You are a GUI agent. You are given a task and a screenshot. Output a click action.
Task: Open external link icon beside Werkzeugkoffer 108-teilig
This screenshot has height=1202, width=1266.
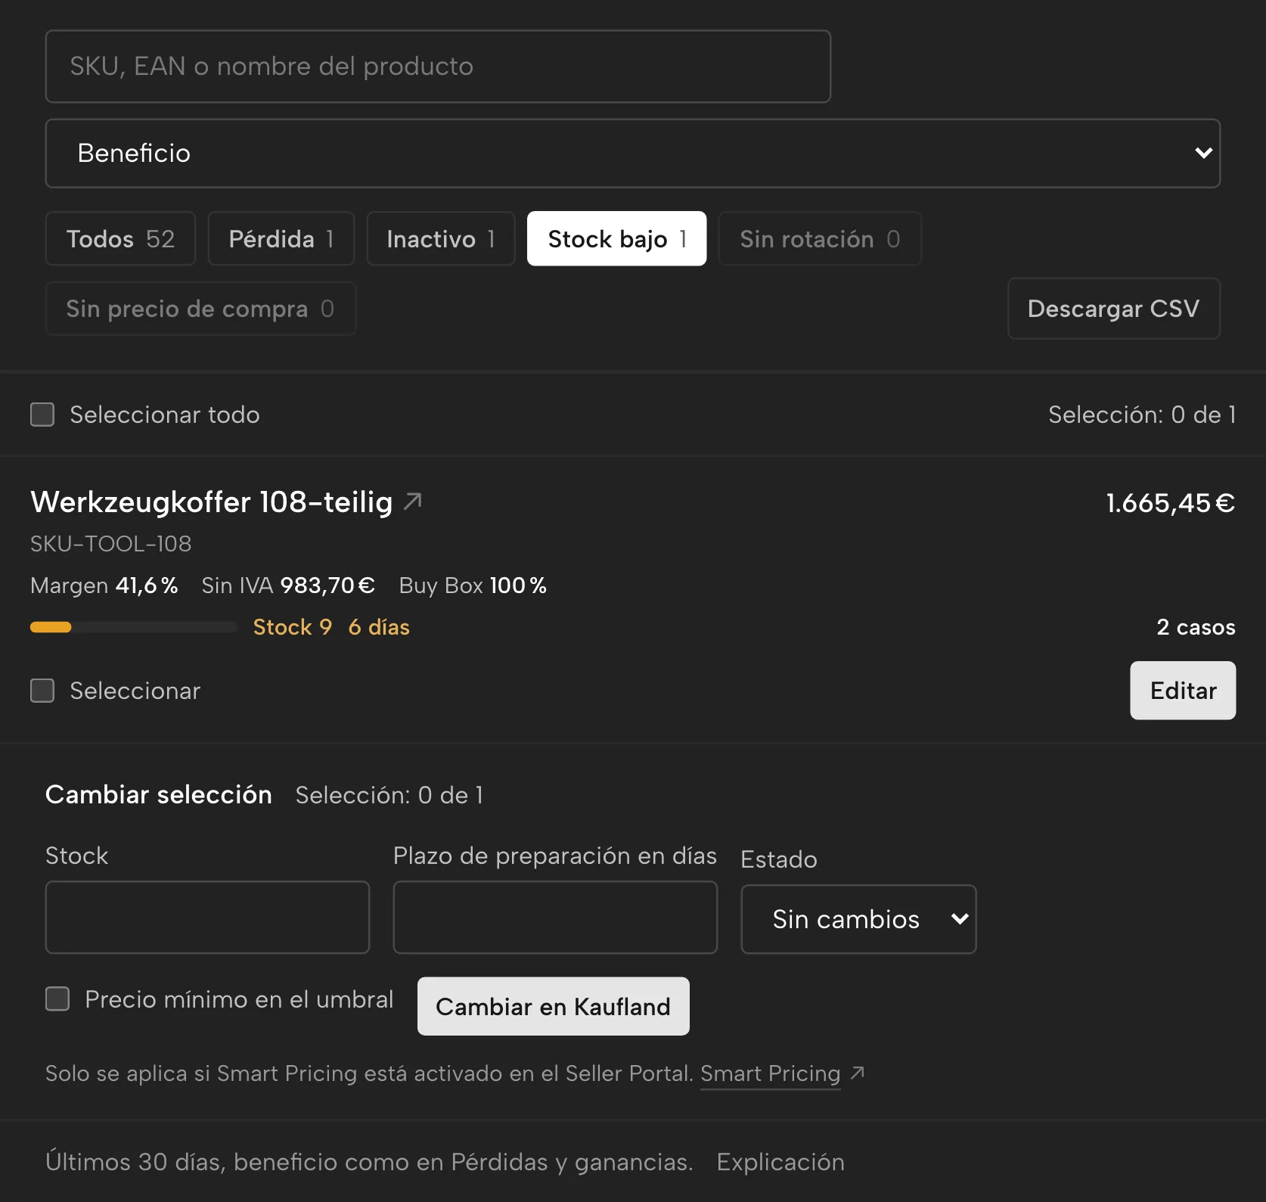(413, 501)
